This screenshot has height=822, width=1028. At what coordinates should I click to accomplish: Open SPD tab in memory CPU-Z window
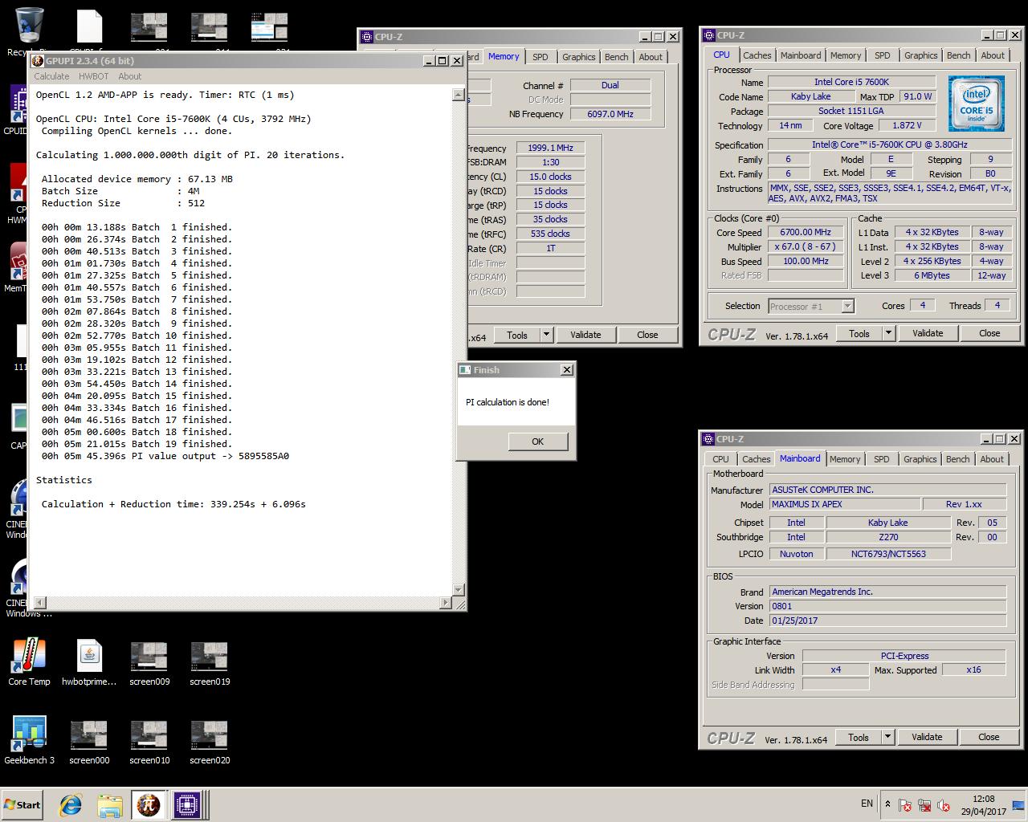click(541, 57)
